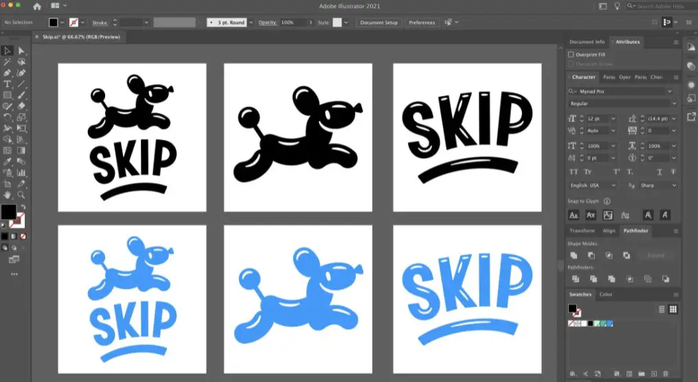Open the Sharp anti-aliasing dropdown
The image size is (698, 382).
(x=674, y=185)
